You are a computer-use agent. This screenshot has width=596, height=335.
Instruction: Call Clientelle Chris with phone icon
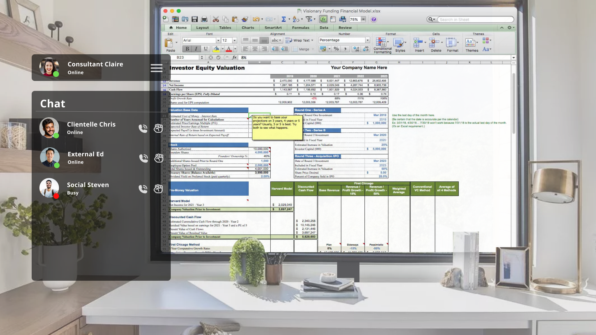click(x=143, y=128)
